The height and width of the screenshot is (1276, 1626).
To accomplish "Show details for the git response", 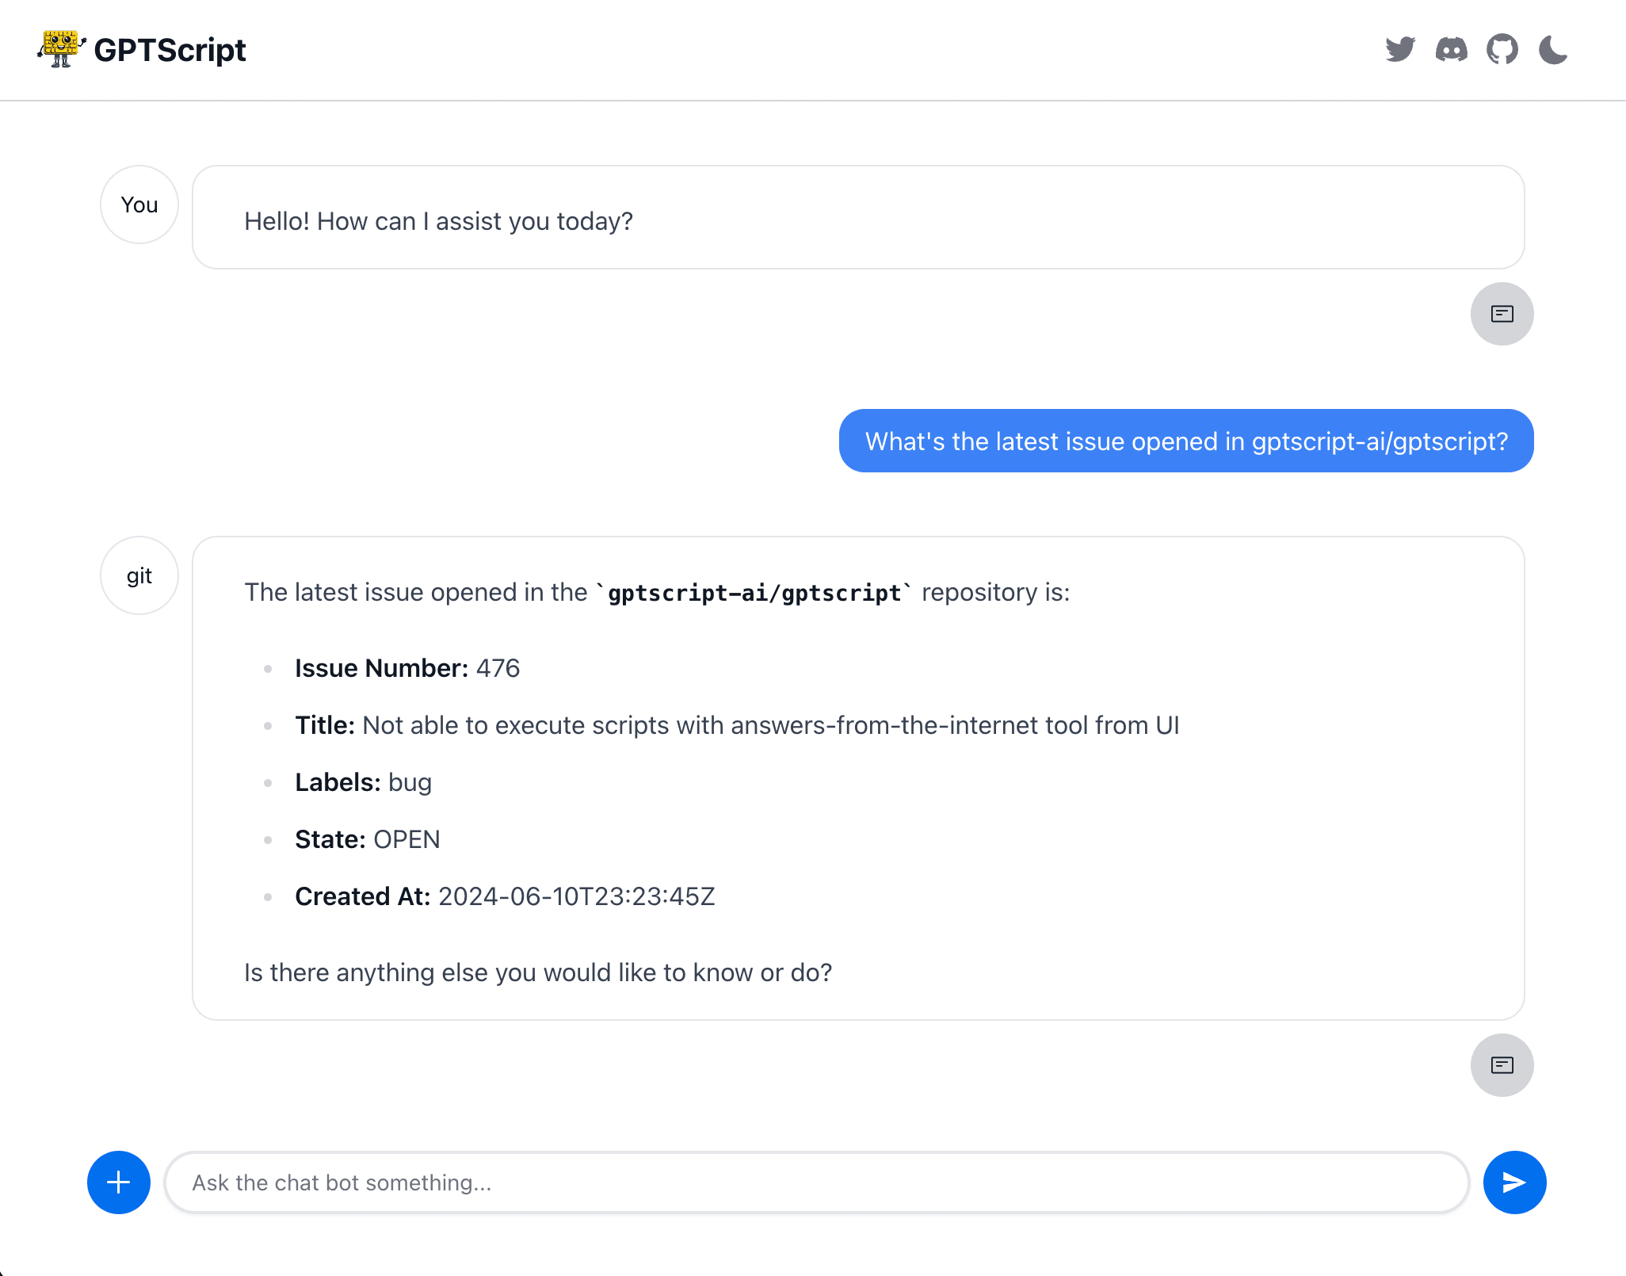I will coord(1502,1065).
